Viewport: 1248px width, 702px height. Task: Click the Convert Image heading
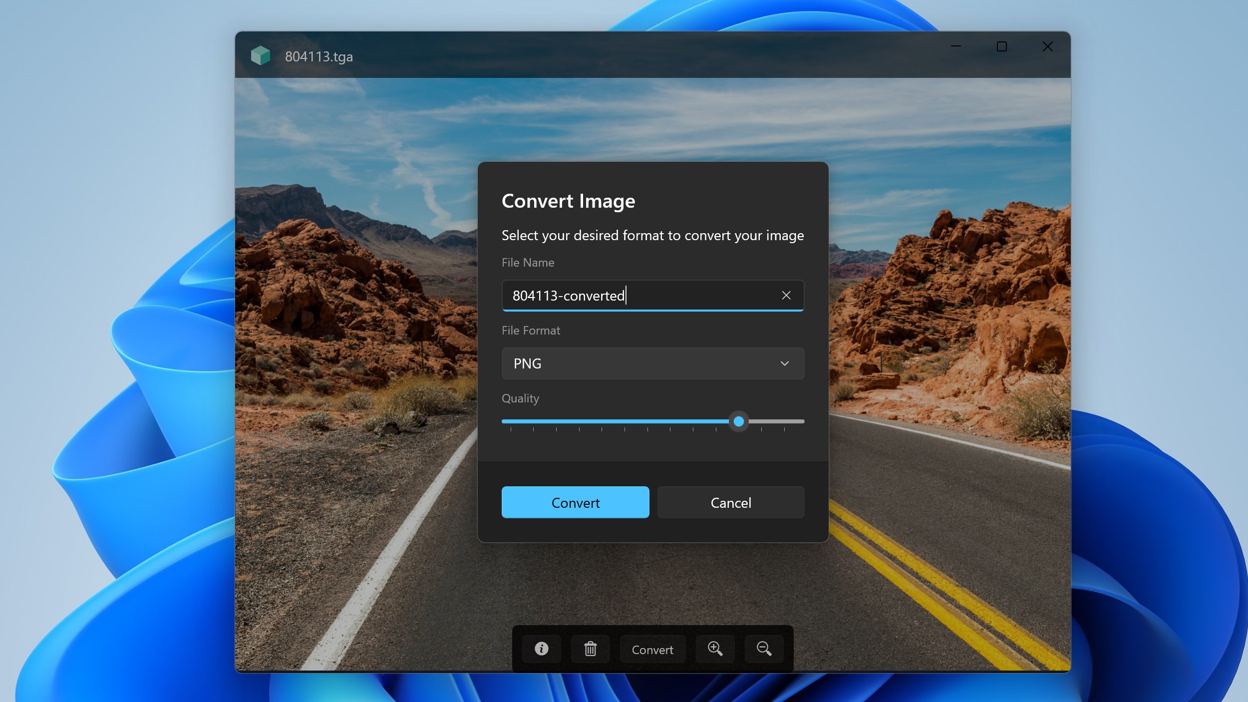569,201
